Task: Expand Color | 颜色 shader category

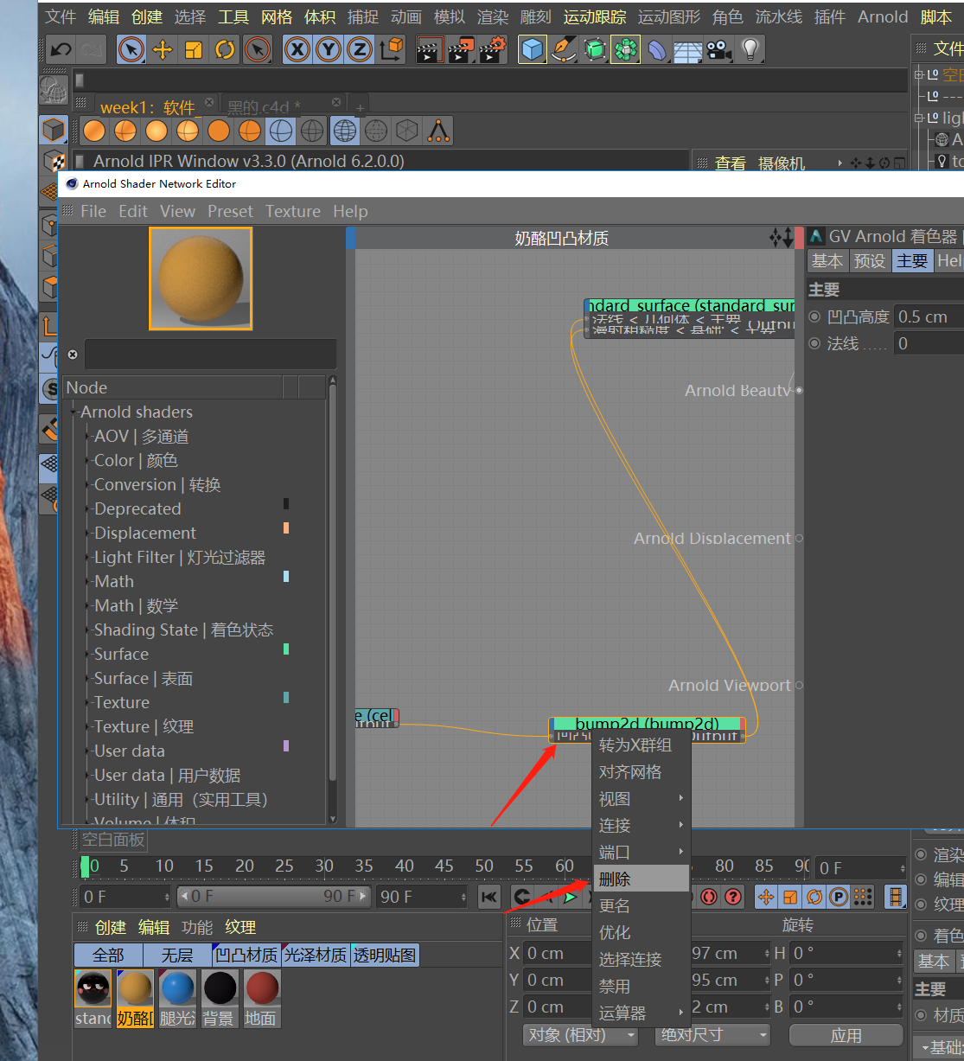Action: [x=88, y=461]
